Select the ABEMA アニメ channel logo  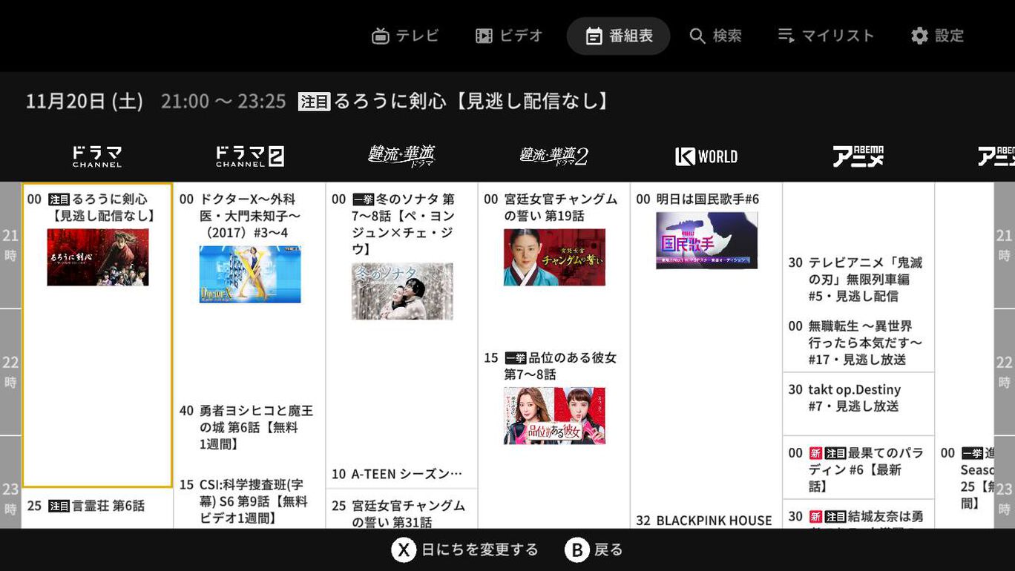858,156
